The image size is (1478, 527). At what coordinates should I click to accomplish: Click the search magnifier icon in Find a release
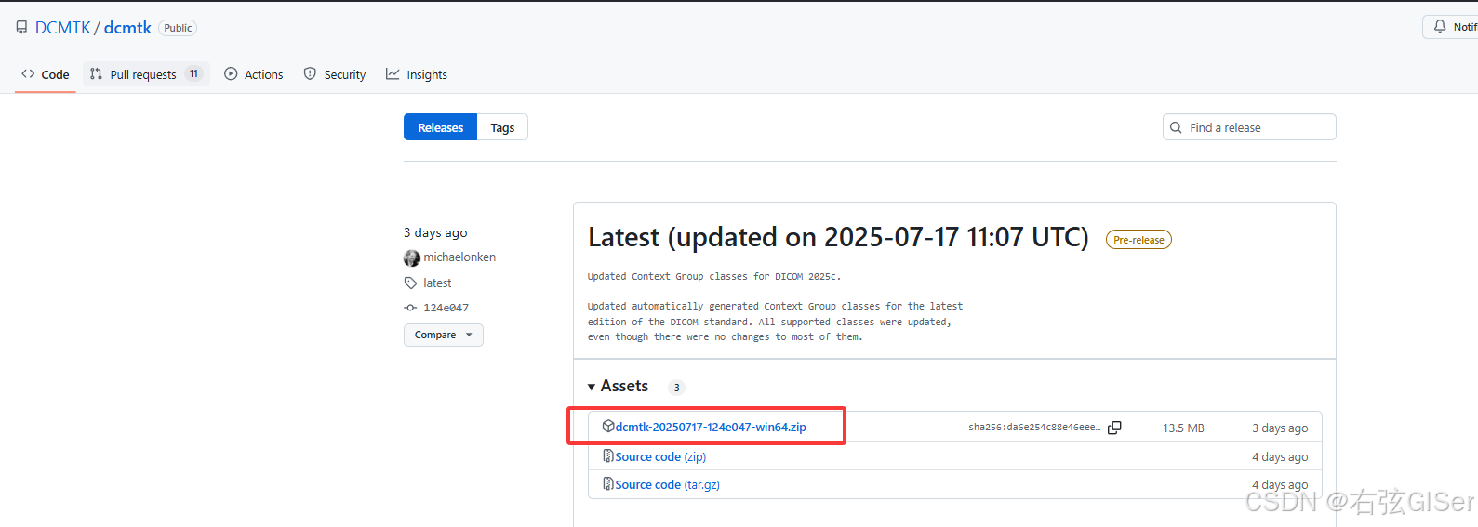1176,127
